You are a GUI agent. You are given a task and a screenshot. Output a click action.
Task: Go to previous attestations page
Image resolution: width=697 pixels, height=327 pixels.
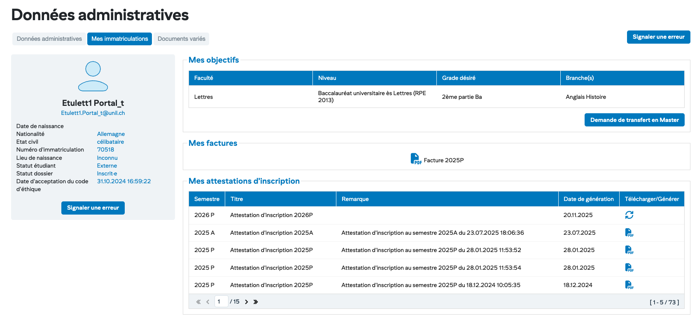pyautogui.click(x=208, y=302)
